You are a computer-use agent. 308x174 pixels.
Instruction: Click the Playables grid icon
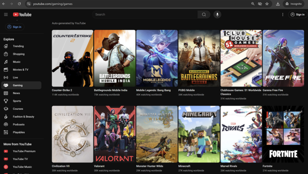[x=6, y=132]
